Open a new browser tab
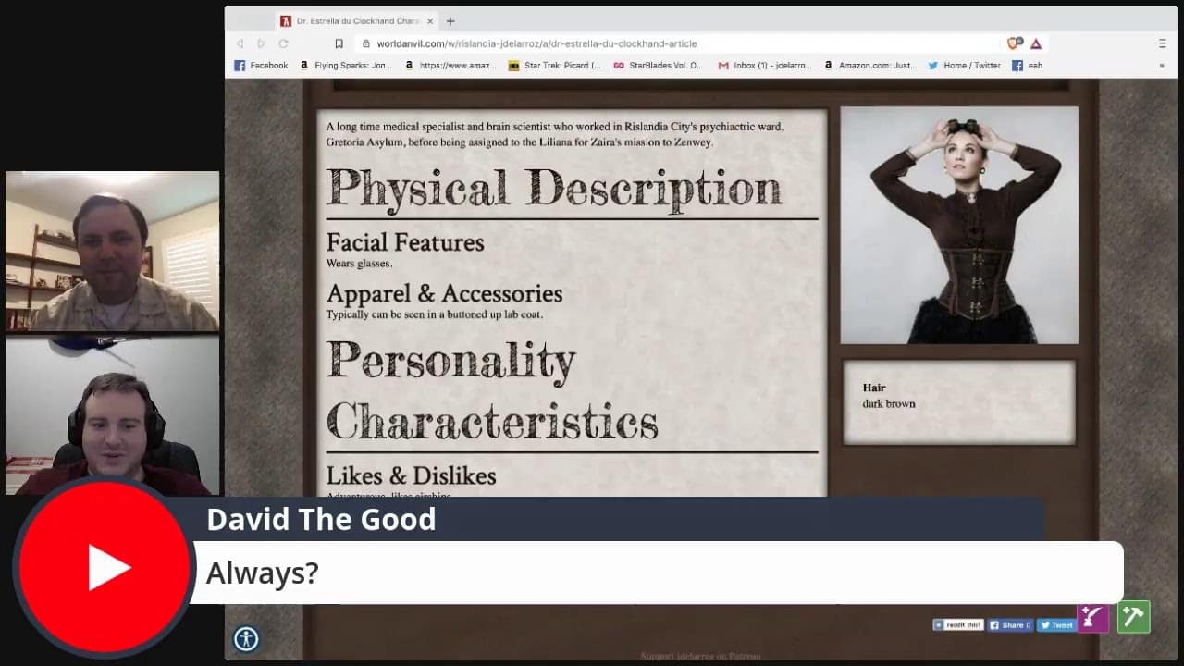 click(x=450, y=20)
